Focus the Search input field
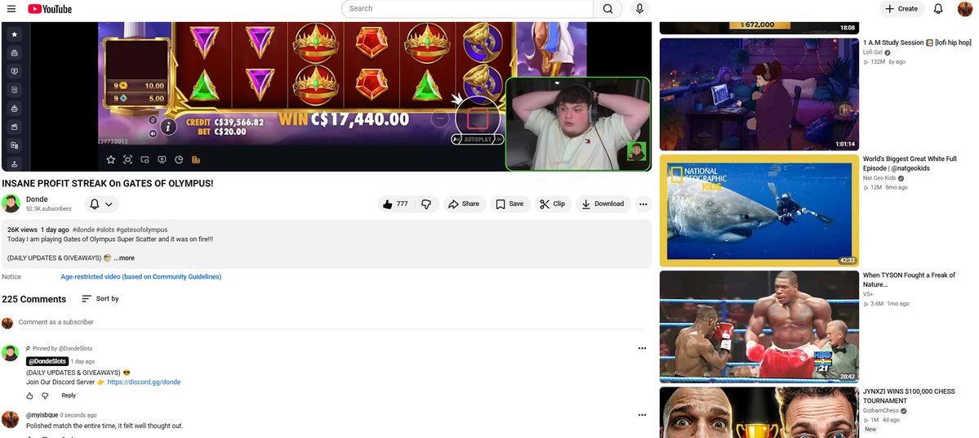The image size is (979, 438). pos(467,9)
